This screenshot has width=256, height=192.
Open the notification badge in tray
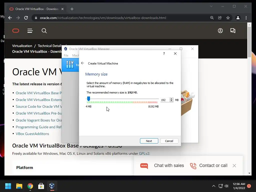249,186
